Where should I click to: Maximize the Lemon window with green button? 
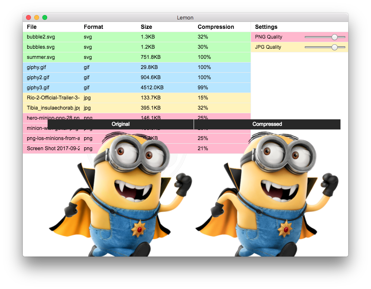(x=45, y=17)
